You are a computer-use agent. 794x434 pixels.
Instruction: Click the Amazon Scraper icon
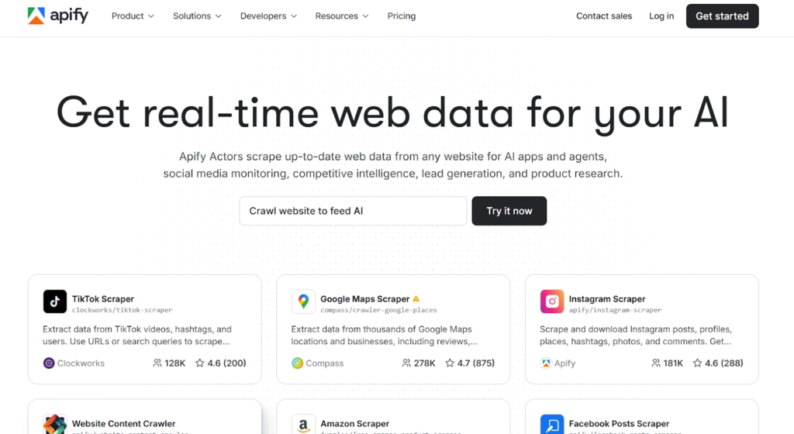click(x=303, y=425)
